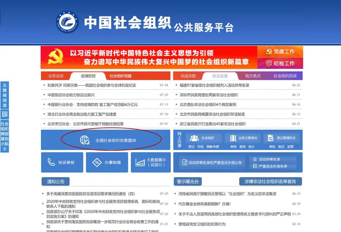Open the 无障碍阅读 sidebar item
The width and height of the screenshot is (341, 232).
point(4,95)
